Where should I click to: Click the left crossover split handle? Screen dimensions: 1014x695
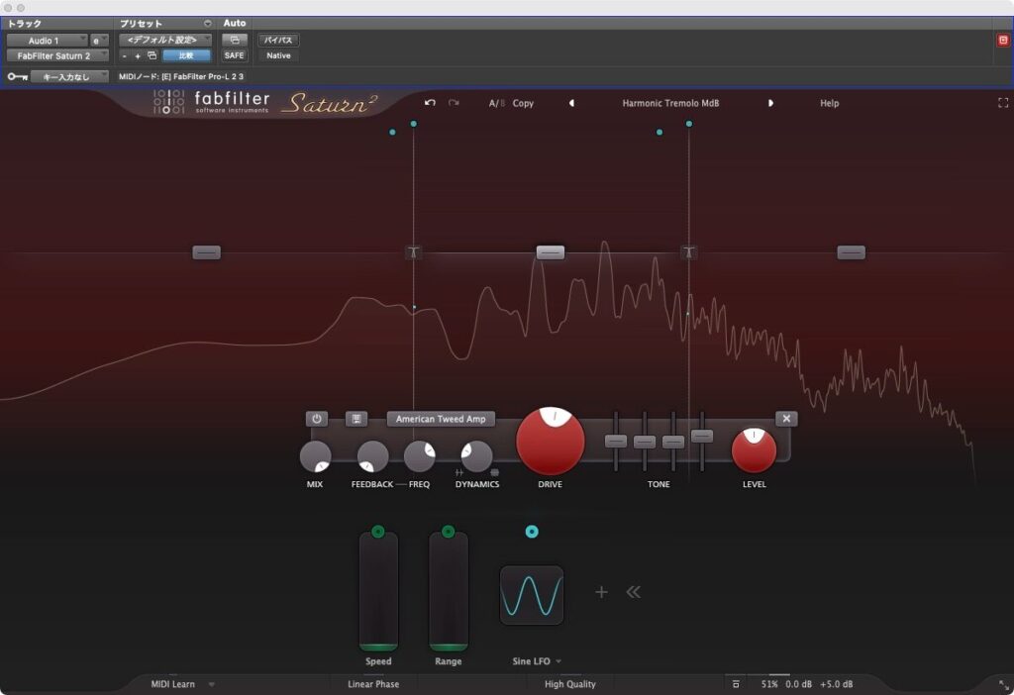click(413, 252)
